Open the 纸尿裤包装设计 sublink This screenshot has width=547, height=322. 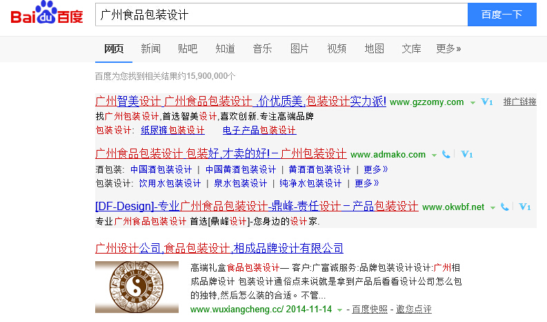coord(172,130)
